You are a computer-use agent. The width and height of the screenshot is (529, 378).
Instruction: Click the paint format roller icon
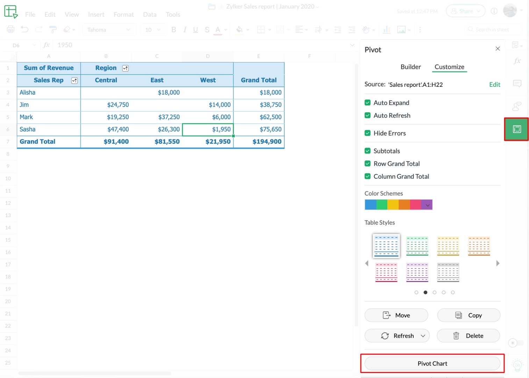[x=53, y=30]
